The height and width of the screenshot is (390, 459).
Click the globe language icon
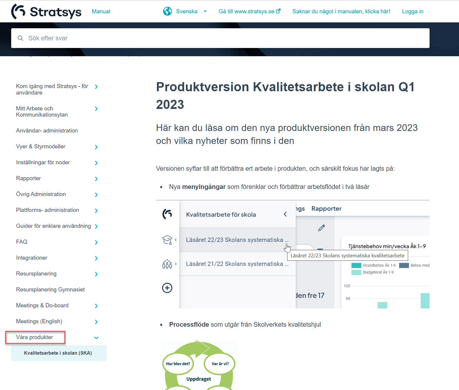168,11
